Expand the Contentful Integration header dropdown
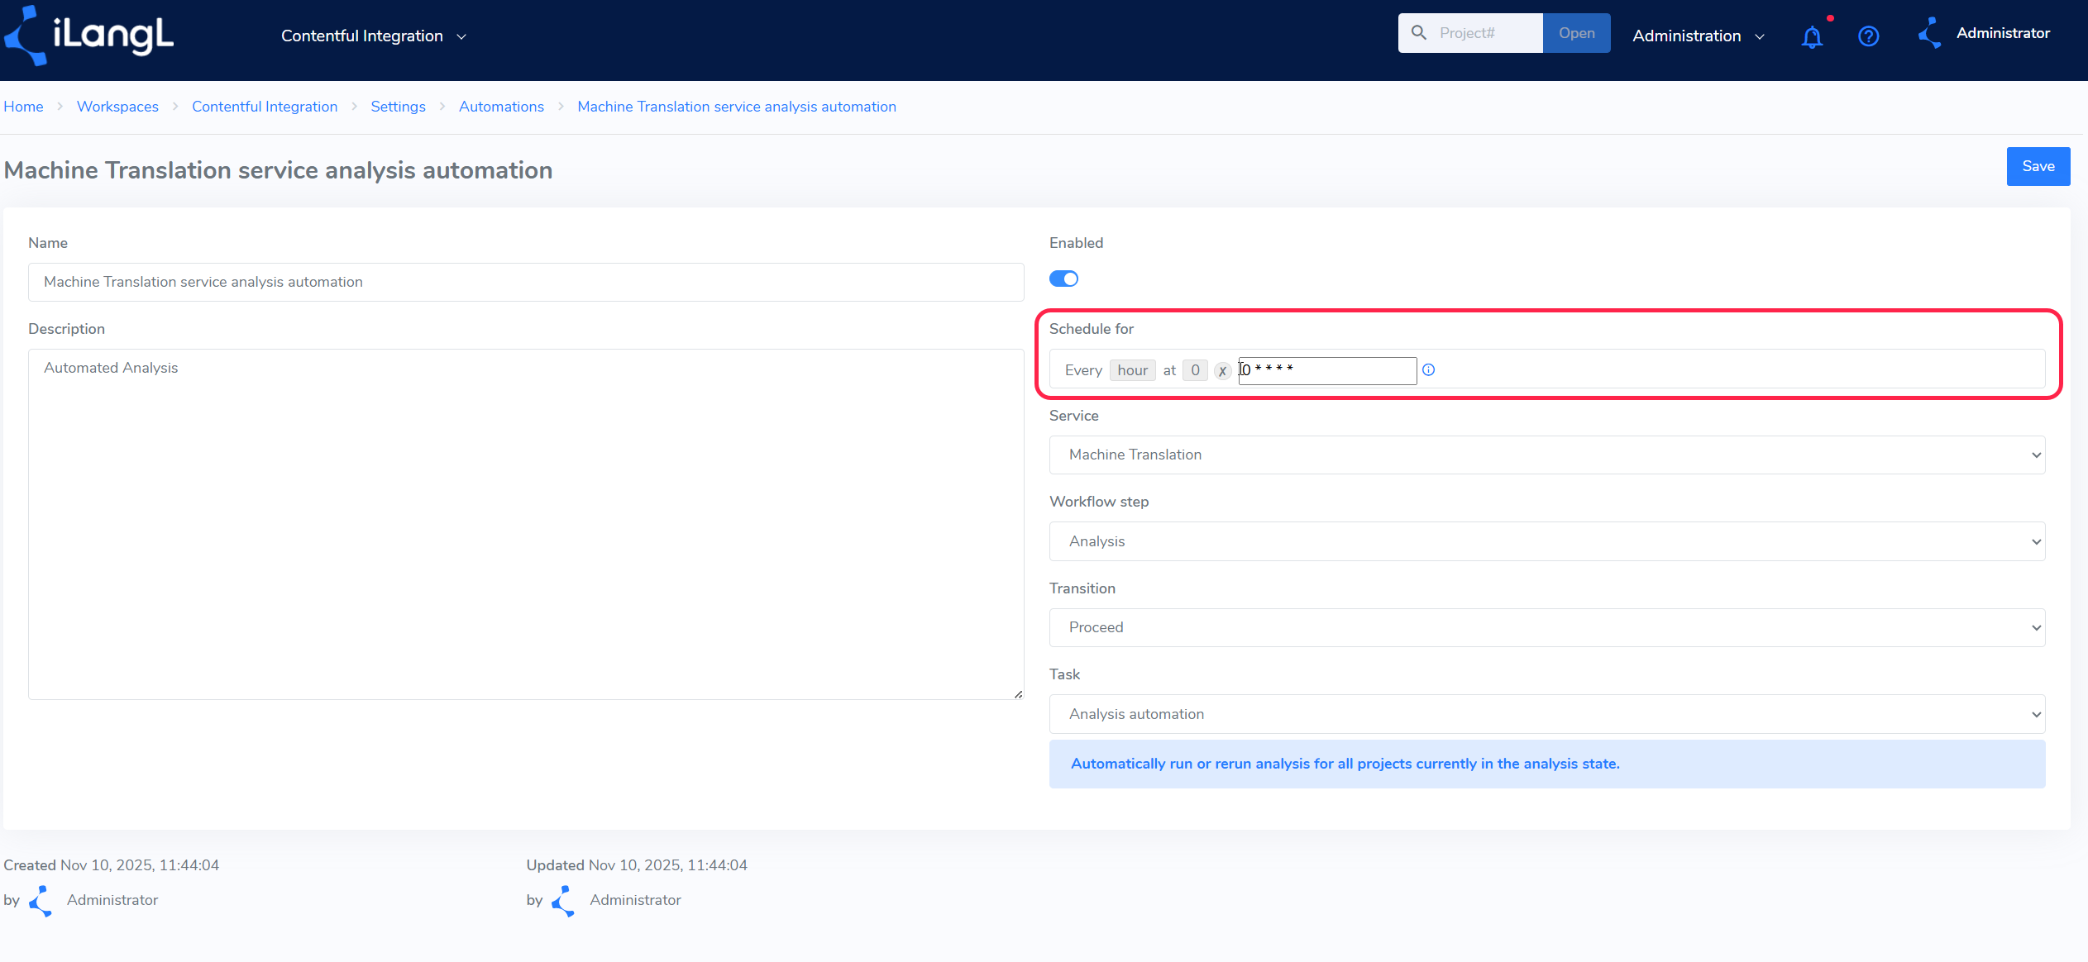The width and height of the screenshot is (2088, 962). (374, 36)
